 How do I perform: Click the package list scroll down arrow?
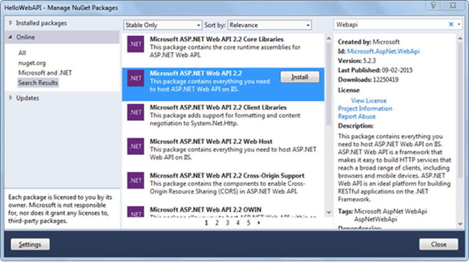(329, 213)
